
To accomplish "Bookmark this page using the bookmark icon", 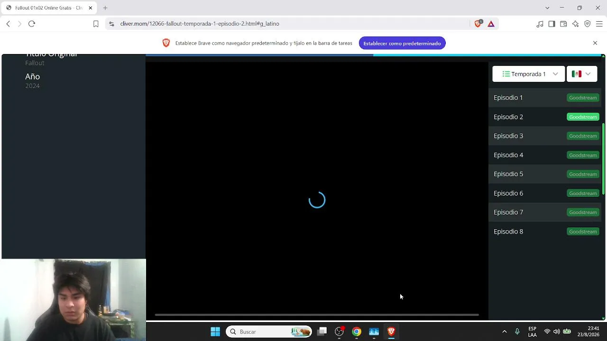I will pos(96,24).
